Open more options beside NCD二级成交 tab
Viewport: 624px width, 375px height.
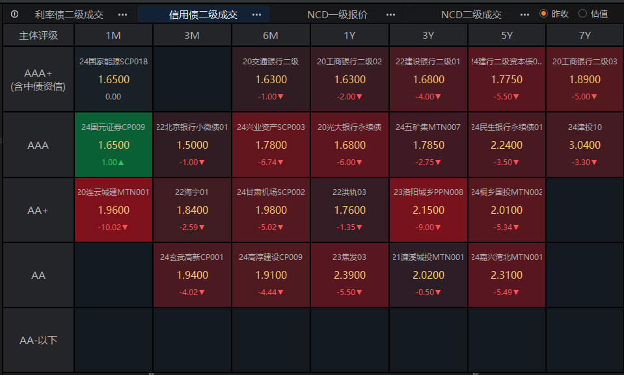524,14
